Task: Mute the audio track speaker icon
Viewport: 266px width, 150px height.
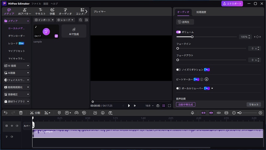Action: tap(12, 137)
